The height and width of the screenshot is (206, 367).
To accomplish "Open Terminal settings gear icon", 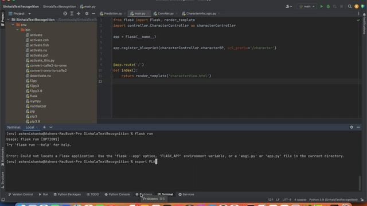I will click(x=352, y=127).
